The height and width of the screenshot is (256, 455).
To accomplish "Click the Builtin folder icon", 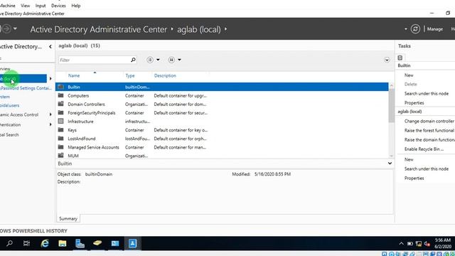I will coord(60,87).
